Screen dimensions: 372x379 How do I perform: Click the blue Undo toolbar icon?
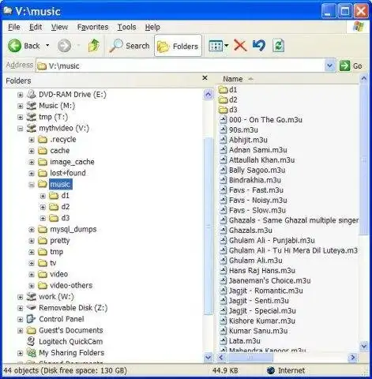259,46
